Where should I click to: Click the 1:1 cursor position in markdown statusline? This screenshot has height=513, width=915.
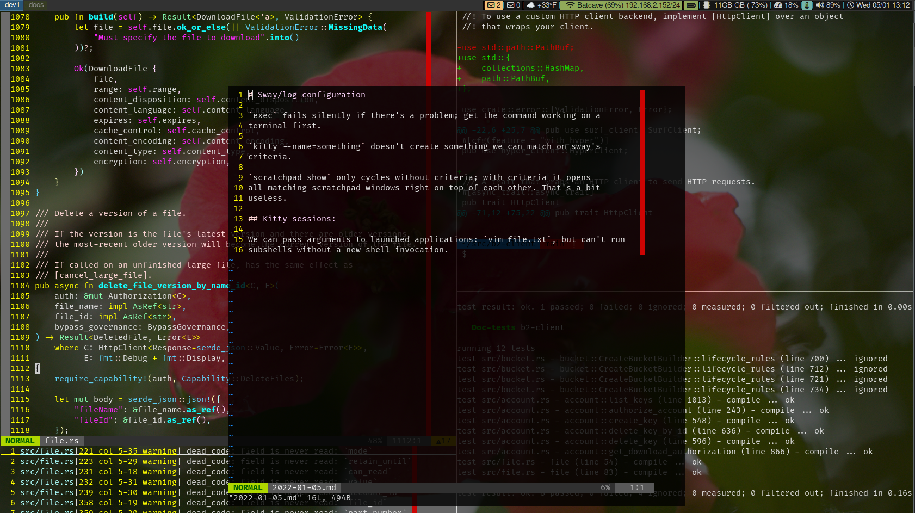(x=637, y=487)
